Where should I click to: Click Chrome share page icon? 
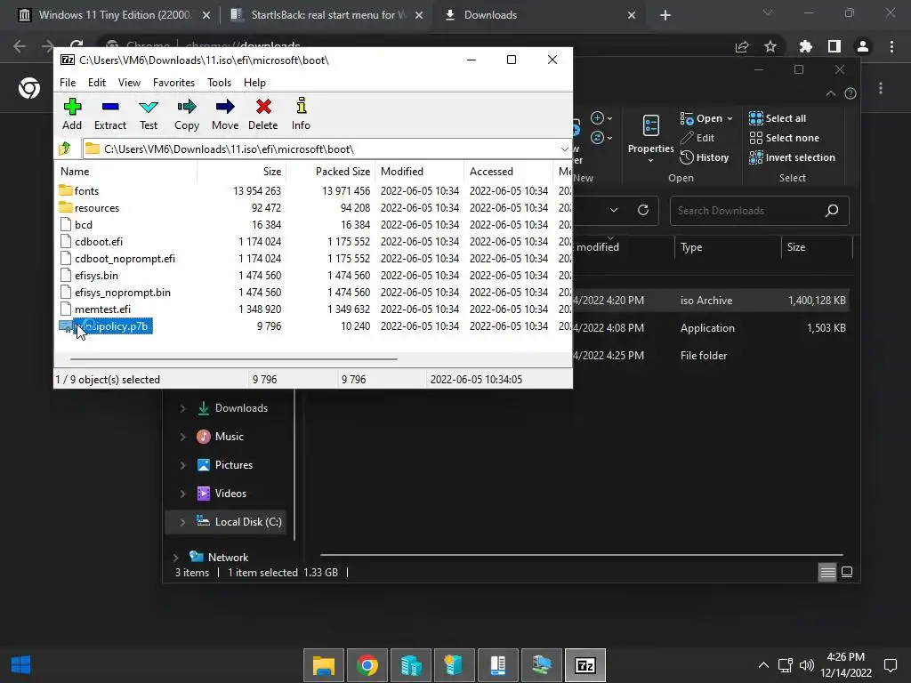click(x=742, y=46)
